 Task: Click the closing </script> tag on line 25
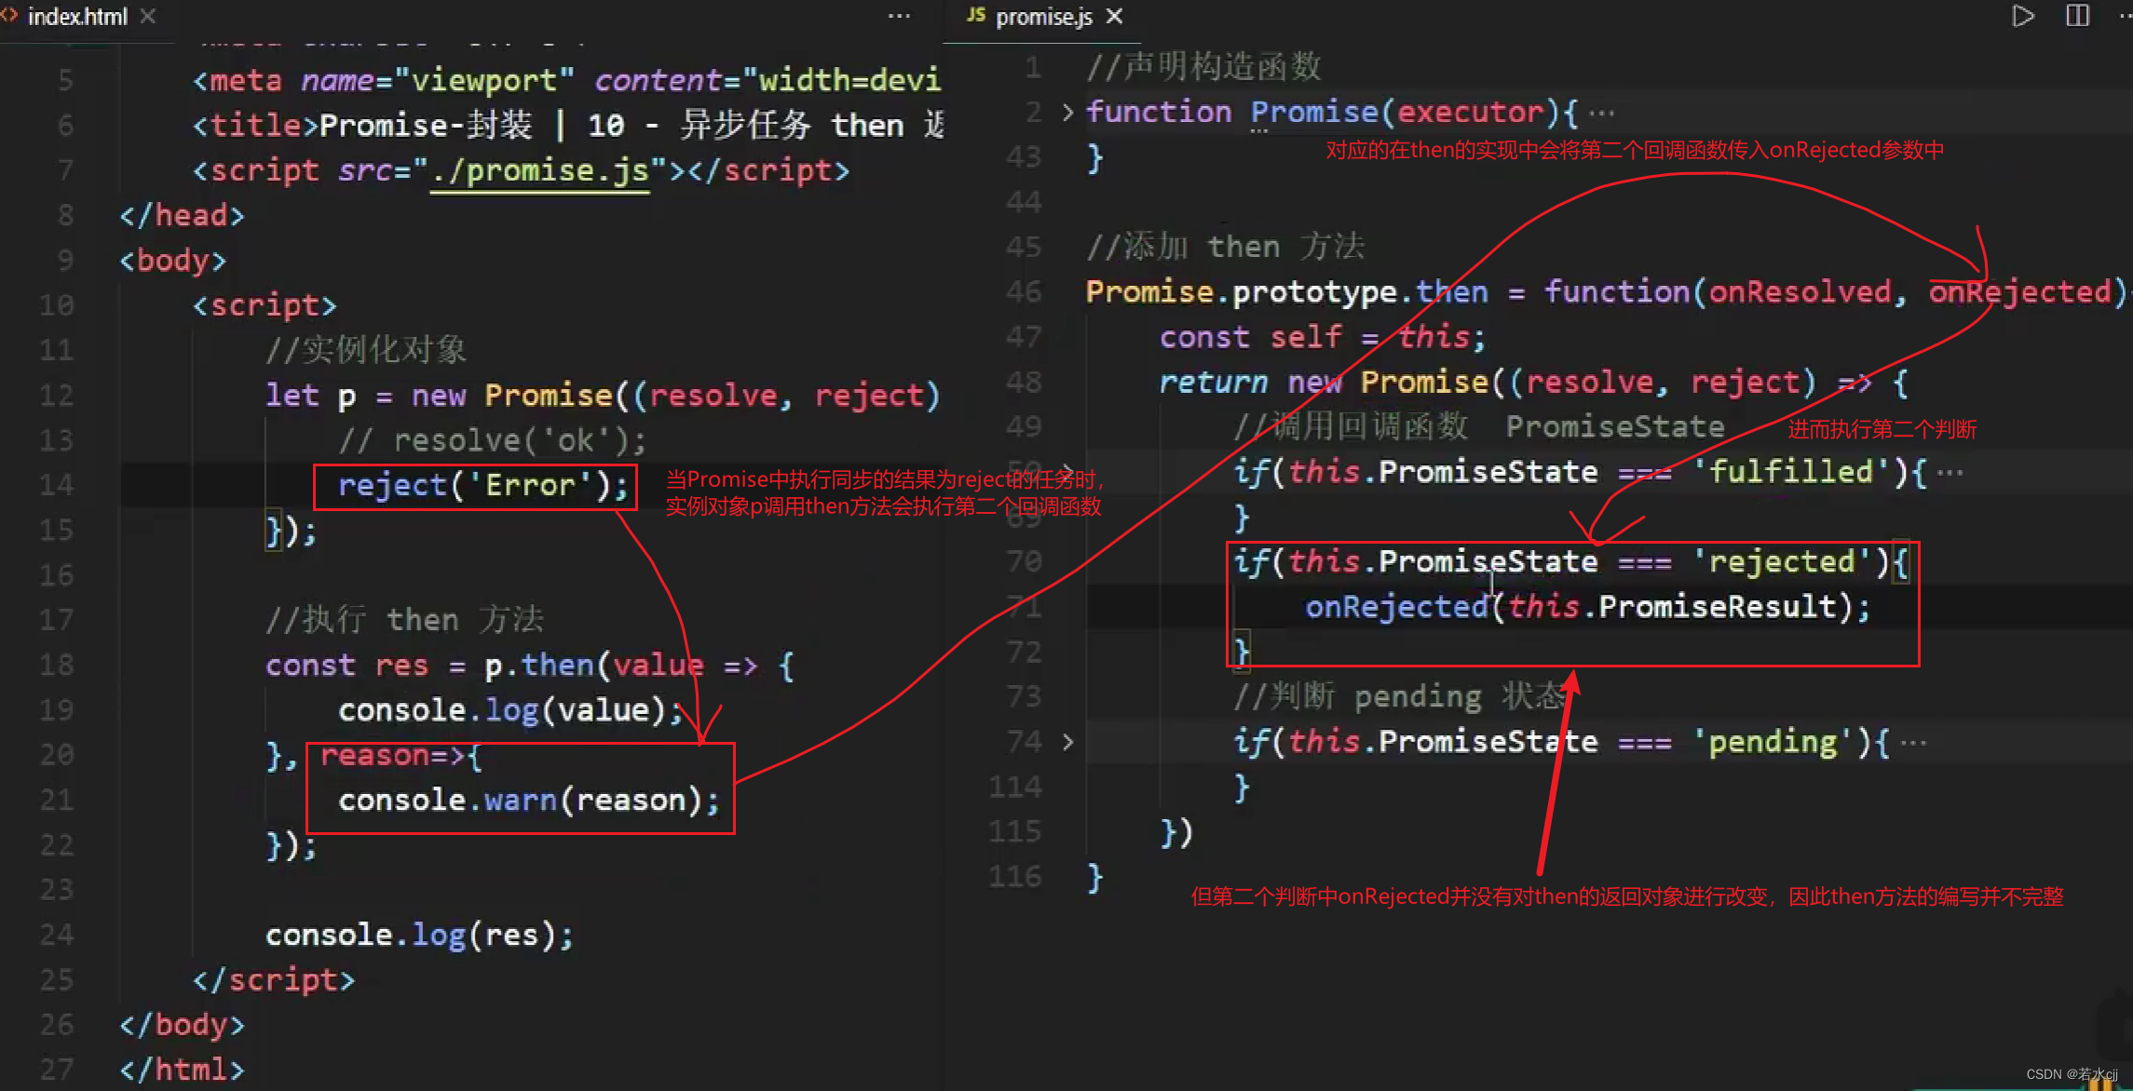click(x=274, y=980)
